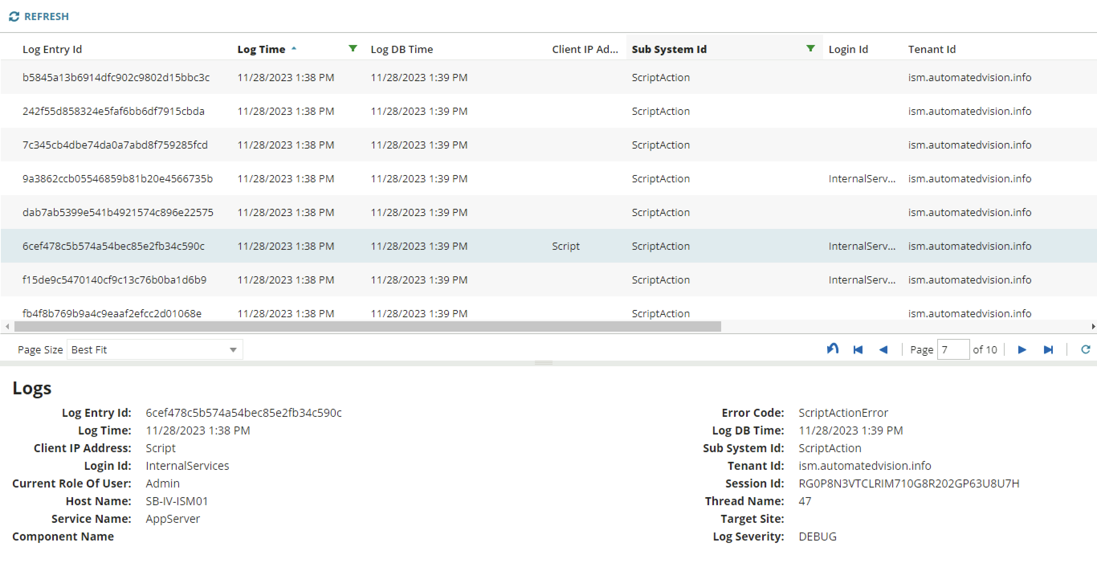This screenshot has height=563, width=1097.
Task: Click the details Tenant Id value
Action: pyautogui.click(x=865, y=465)
